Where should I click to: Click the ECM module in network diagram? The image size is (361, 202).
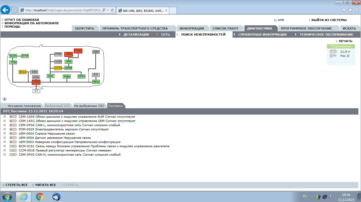pos(13,56)
